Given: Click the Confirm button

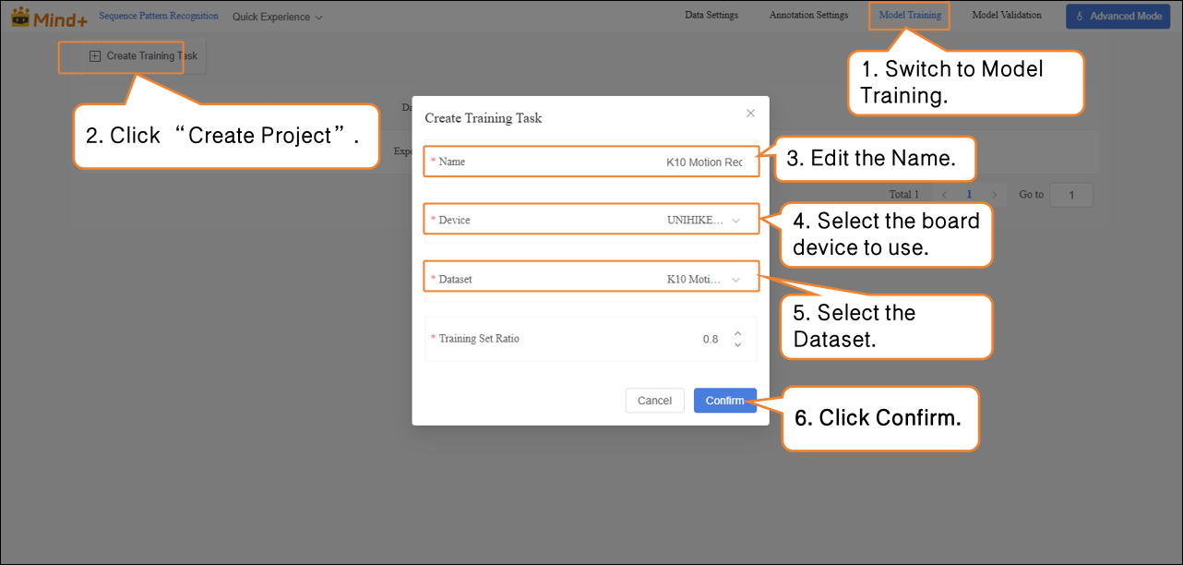Looking at the screenshot, I should pyautogui.click(x=724, y=401).
